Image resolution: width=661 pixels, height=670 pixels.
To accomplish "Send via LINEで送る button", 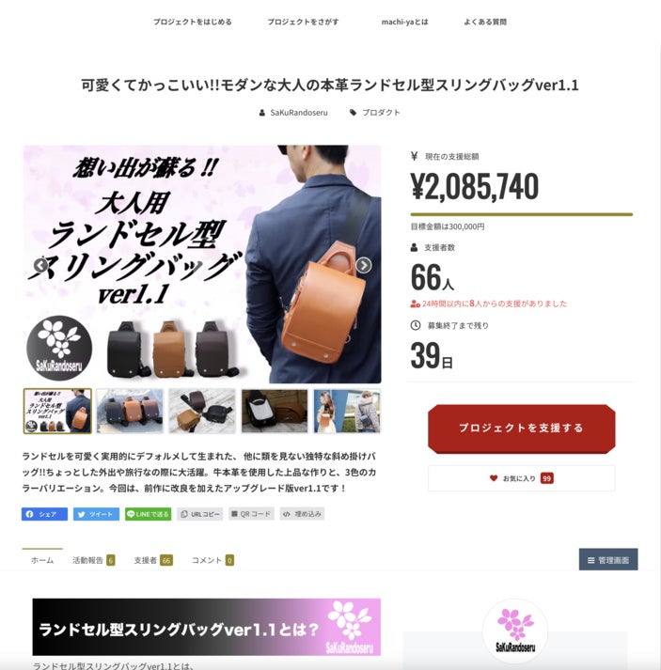I will pyautogui.click(x=148, y=514).
